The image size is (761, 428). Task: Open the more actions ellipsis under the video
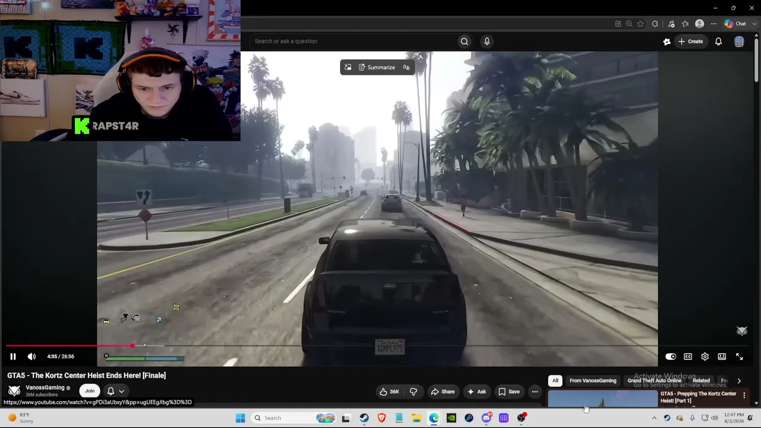pos(535,392)
